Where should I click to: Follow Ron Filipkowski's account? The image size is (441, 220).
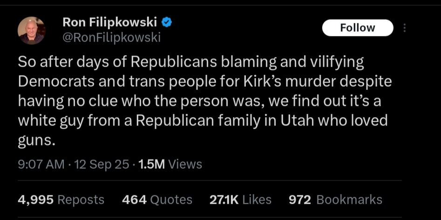358,28
